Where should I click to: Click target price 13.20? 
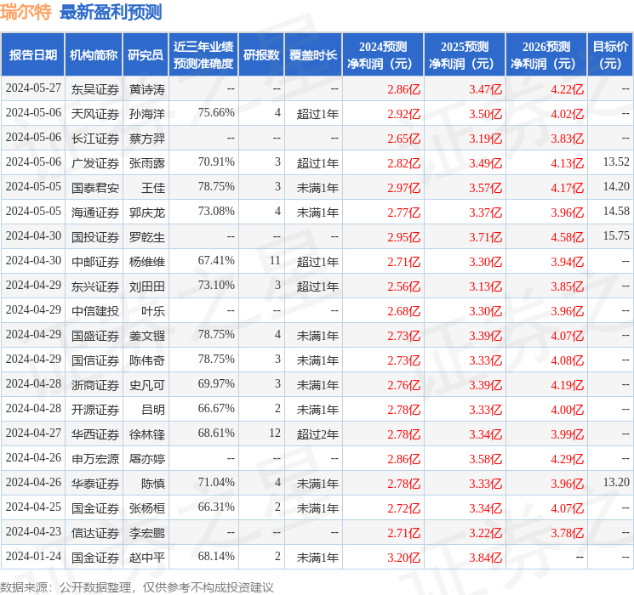tap(616, 482)
